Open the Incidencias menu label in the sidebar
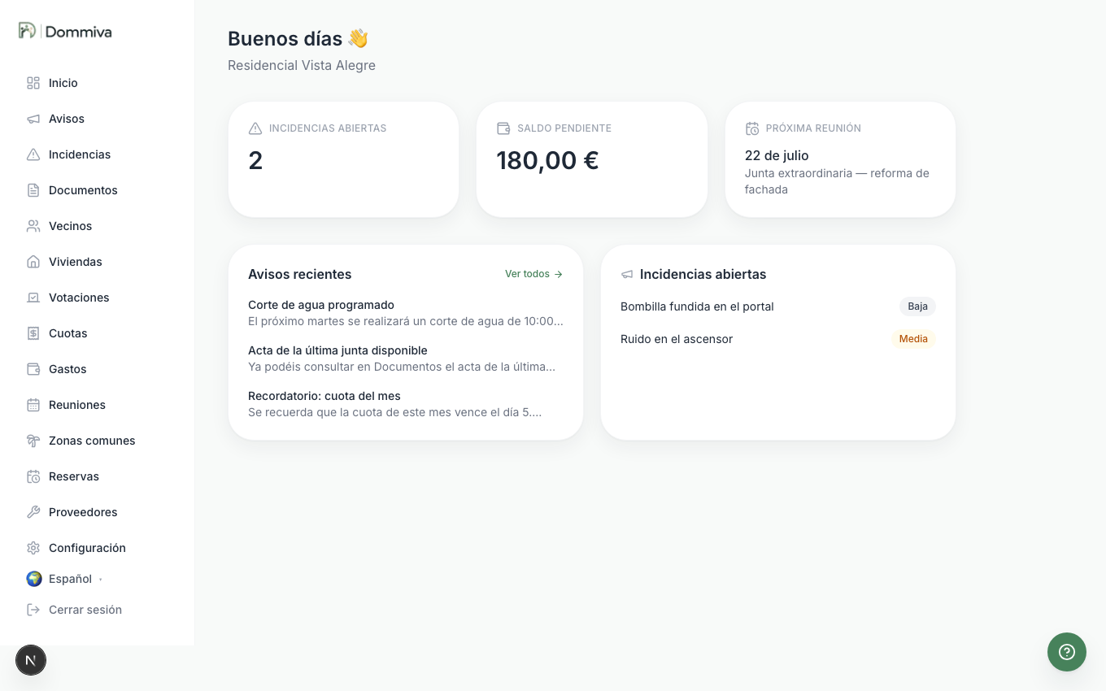This screenshot has width=1106, height=691. pyautogui.click(x=80, y=154)
